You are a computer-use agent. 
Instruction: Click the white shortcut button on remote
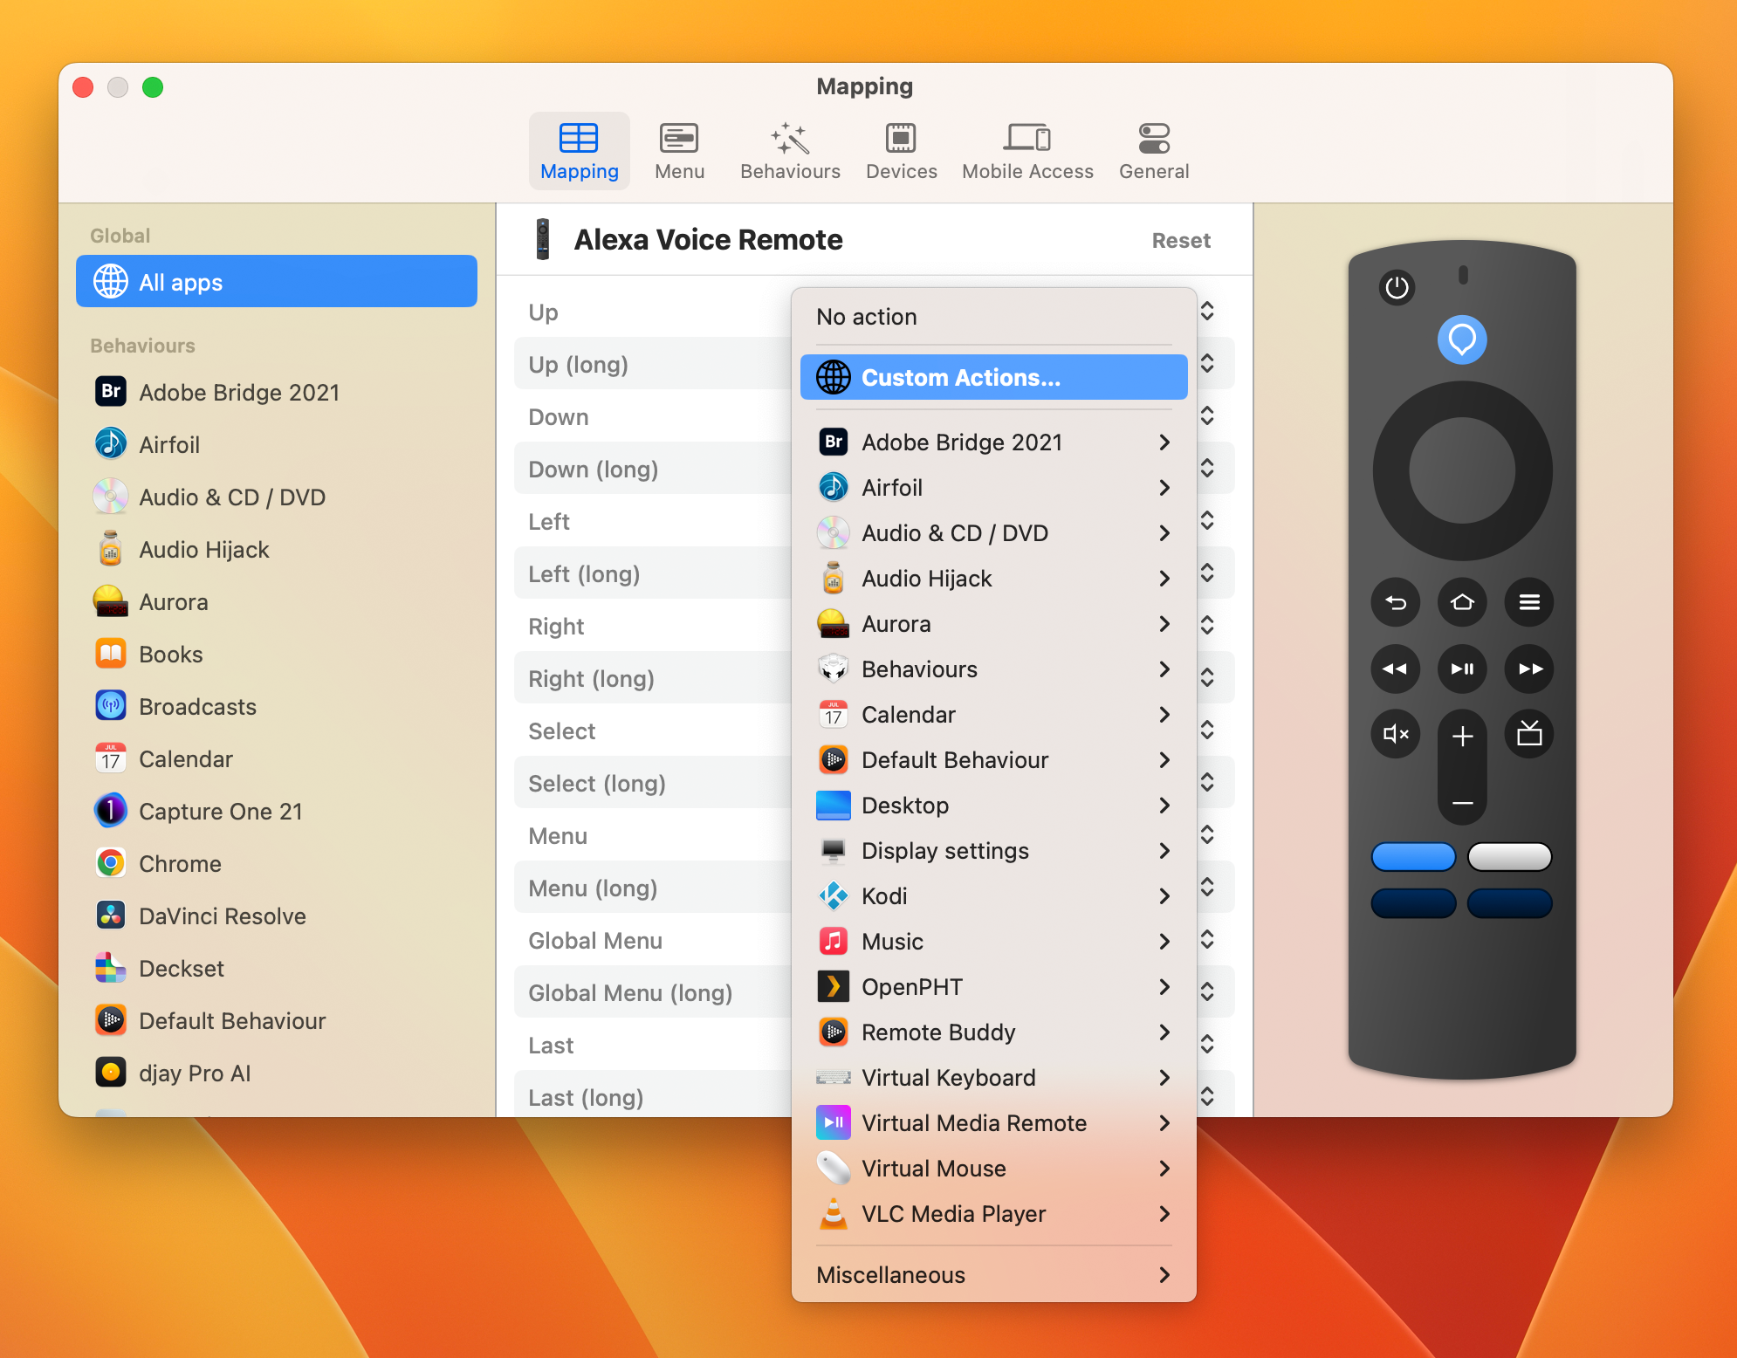click(x=1509, y=857)
